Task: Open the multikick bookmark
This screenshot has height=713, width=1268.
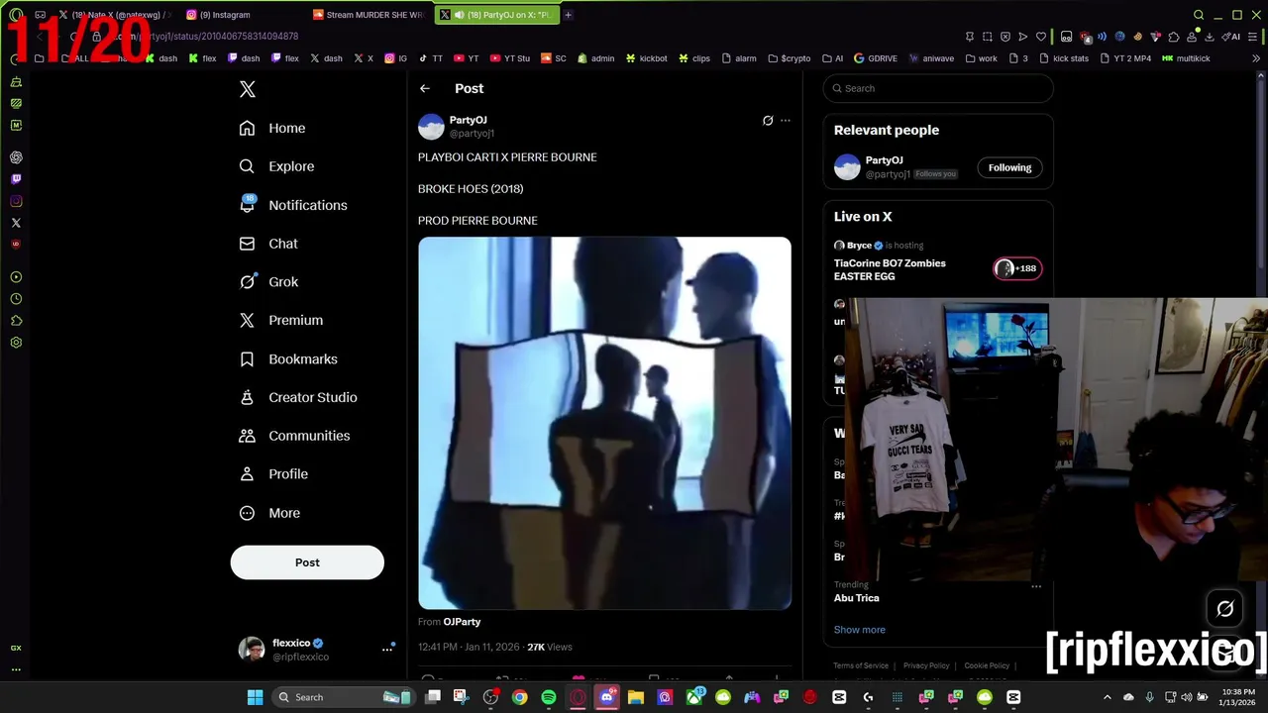Action: tap(1186, 58)
